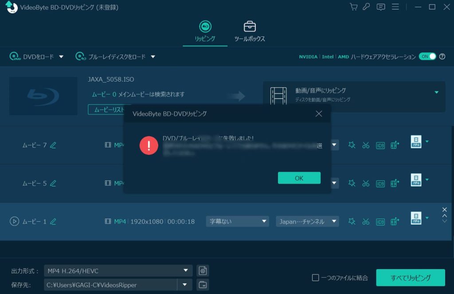
Task: Click the DVDをロード button
Action: click(x=32, y=56)
